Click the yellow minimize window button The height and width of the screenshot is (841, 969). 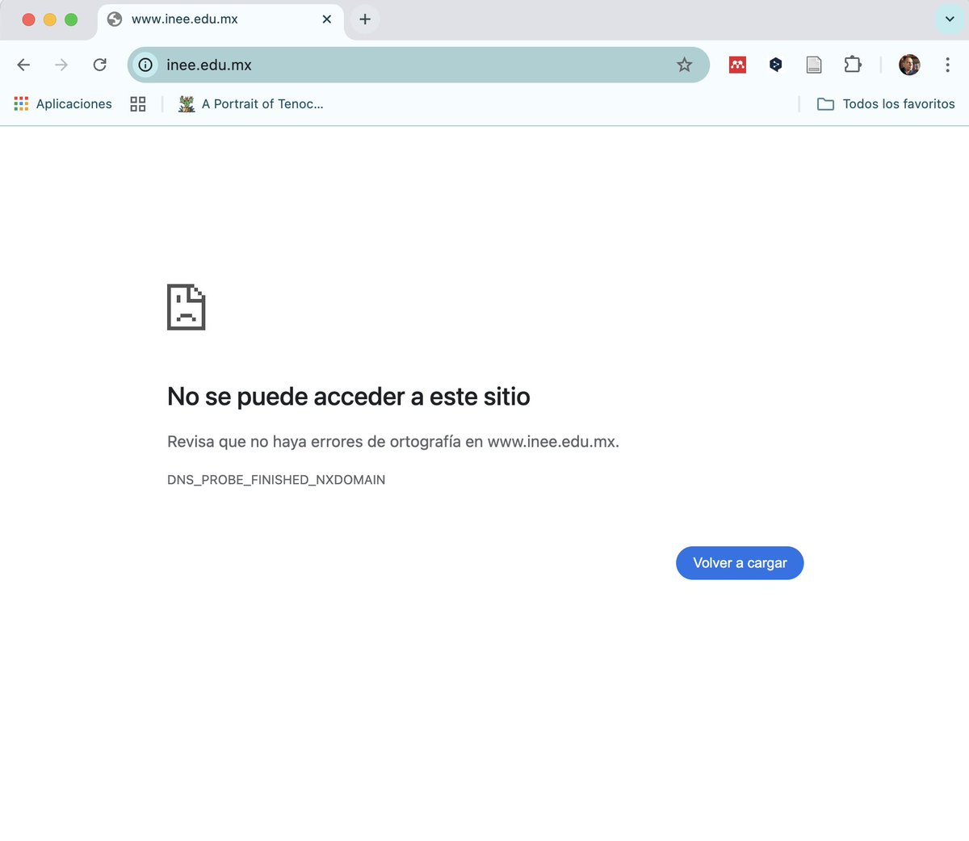(50, 19)
